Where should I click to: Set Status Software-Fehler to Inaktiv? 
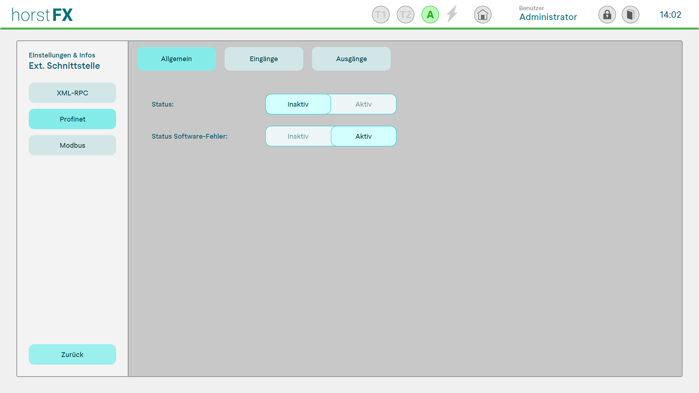pyautogui.click(x=298, y=136)
